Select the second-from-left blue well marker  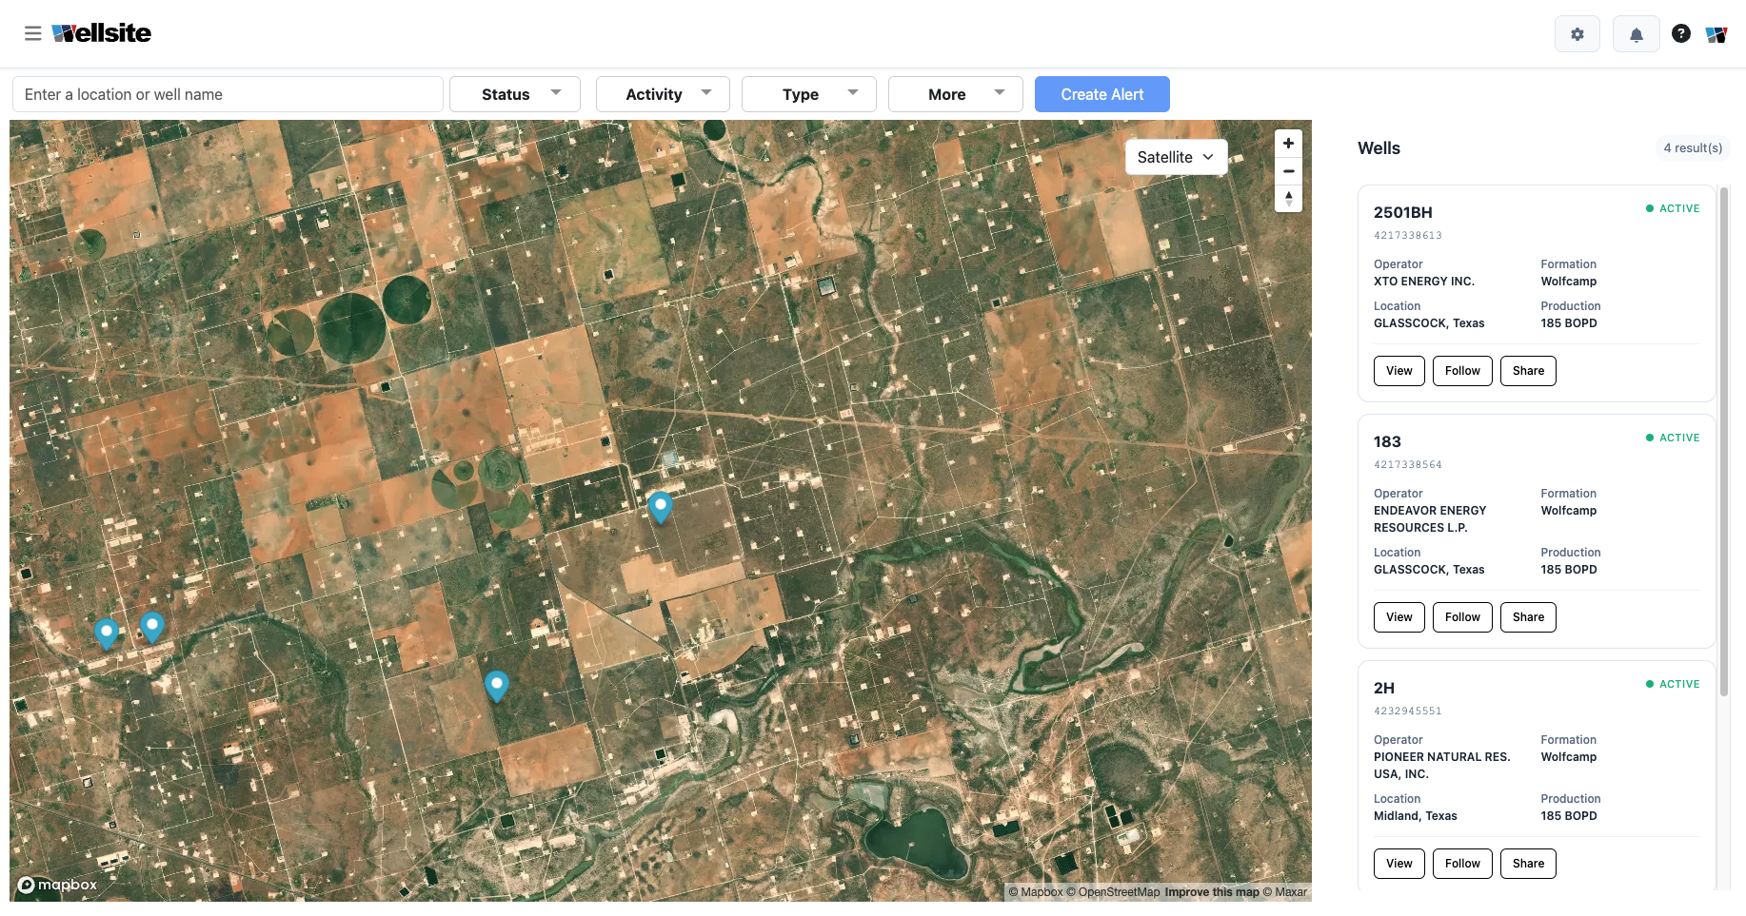pyautogui.click(x=152, y=627)
